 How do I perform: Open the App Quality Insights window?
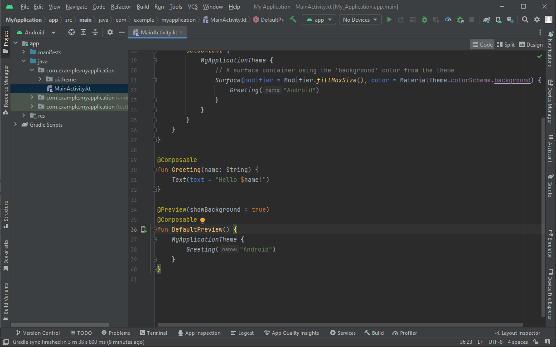292,333
